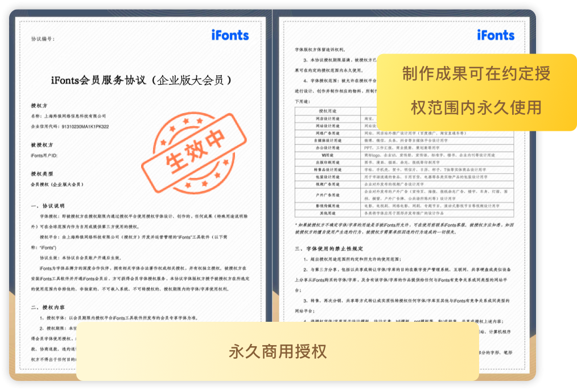Click the 网络广告用途 table row
The image size is (577, 390).
click(404, 133)
